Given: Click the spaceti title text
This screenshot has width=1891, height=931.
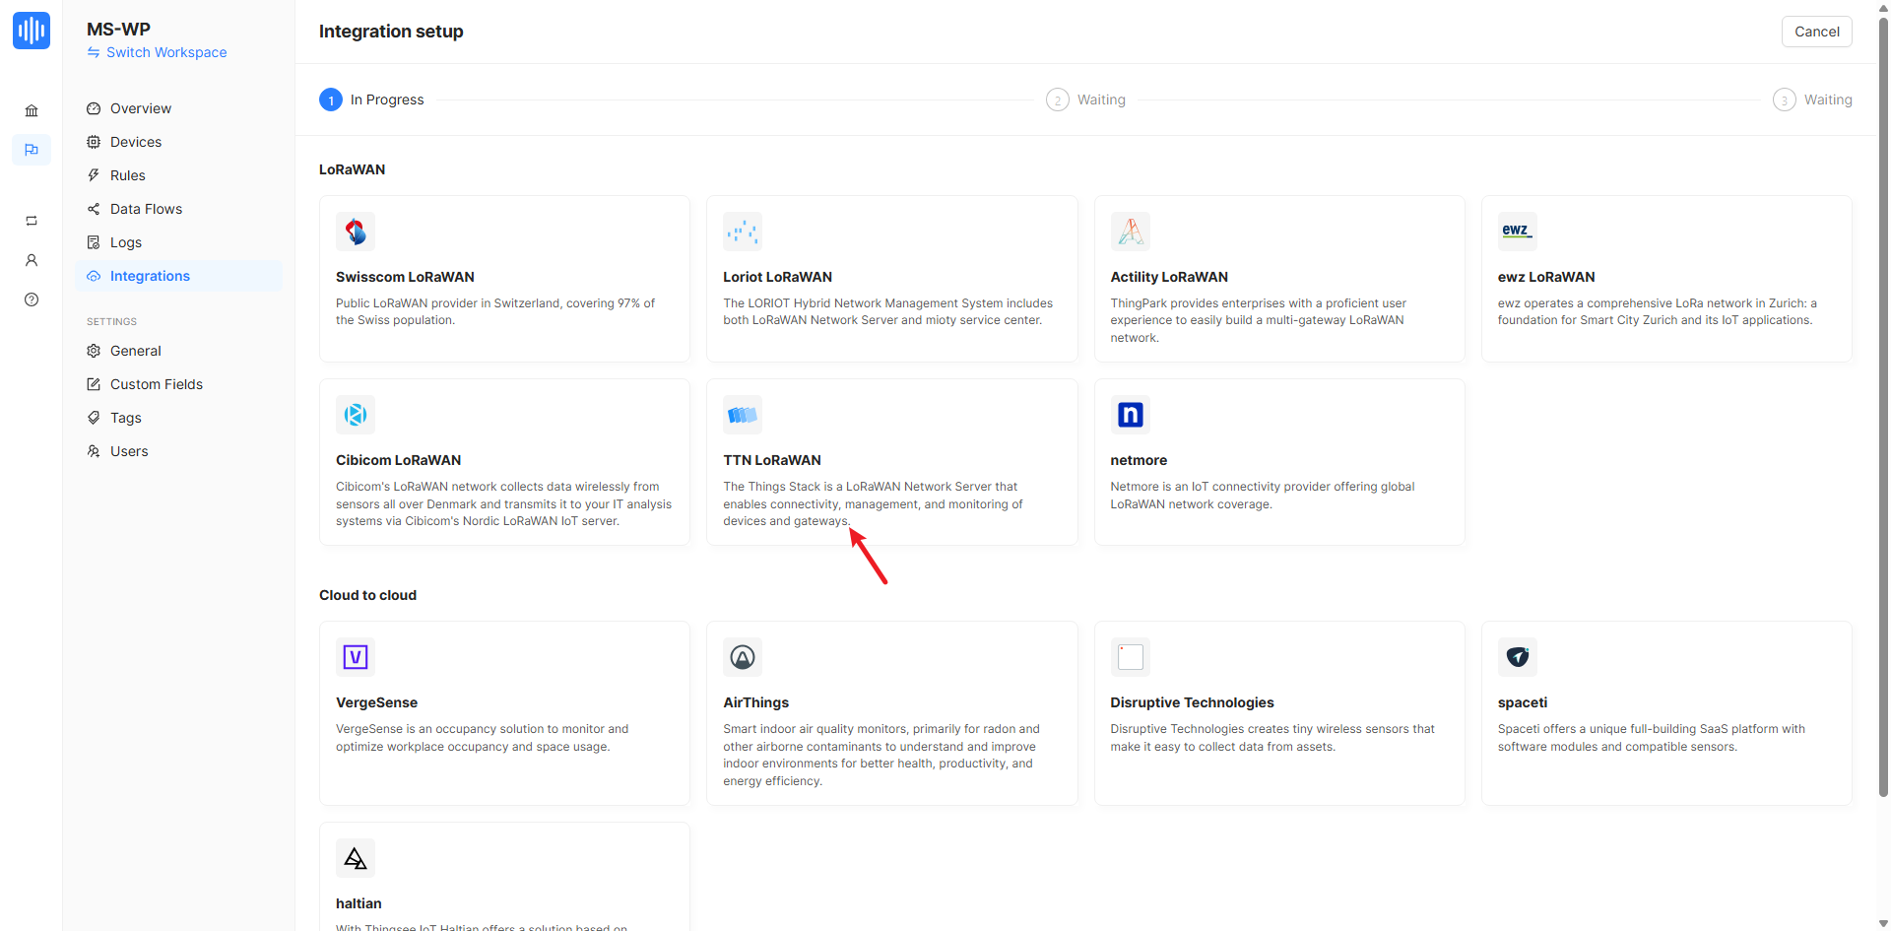Looking at the screenshot, I should pos(1523,702).
